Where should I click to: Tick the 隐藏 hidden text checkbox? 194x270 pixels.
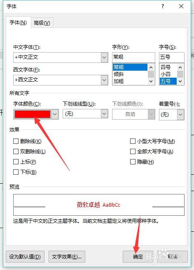[x=133, y=162]
